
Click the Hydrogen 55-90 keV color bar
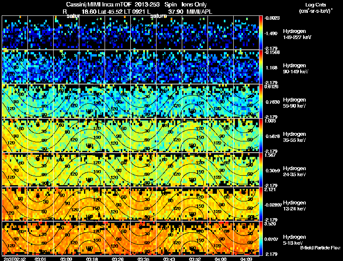click(x=261, y=101)
